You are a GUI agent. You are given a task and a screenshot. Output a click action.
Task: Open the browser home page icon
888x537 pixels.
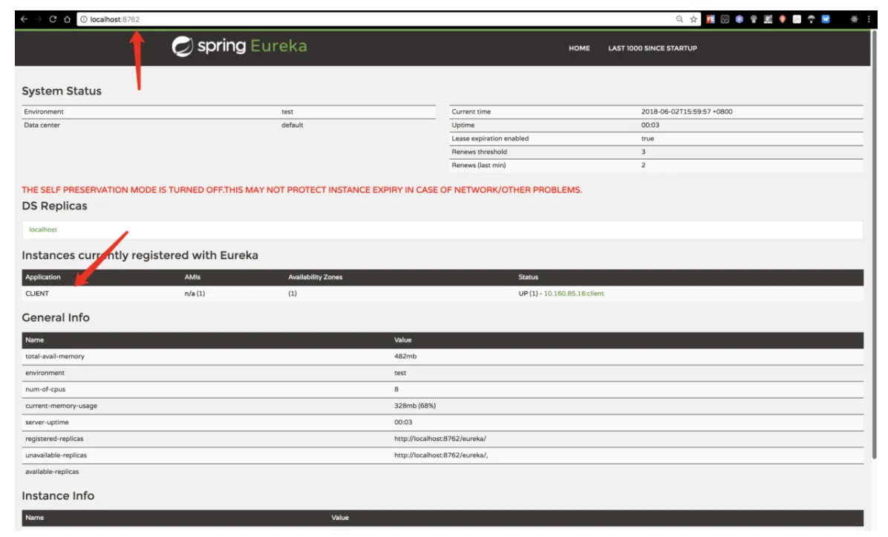point(67,19)
